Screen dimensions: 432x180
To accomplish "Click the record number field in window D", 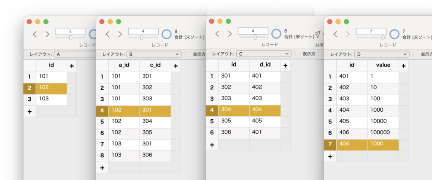I will tap(371, 31).
